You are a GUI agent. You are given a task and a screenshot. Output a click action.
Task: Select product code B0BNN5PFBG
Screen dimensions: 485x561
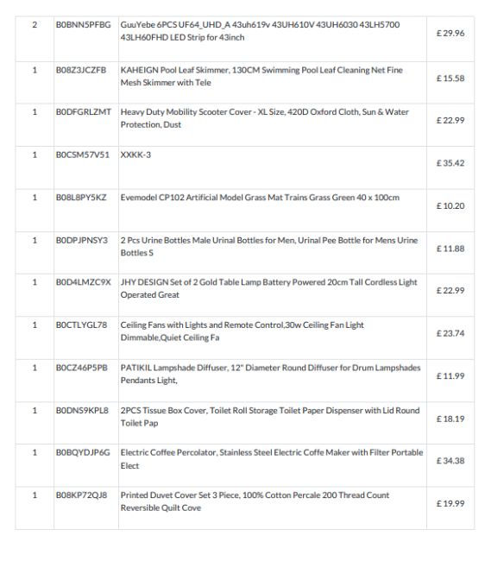tap(84, 25)
